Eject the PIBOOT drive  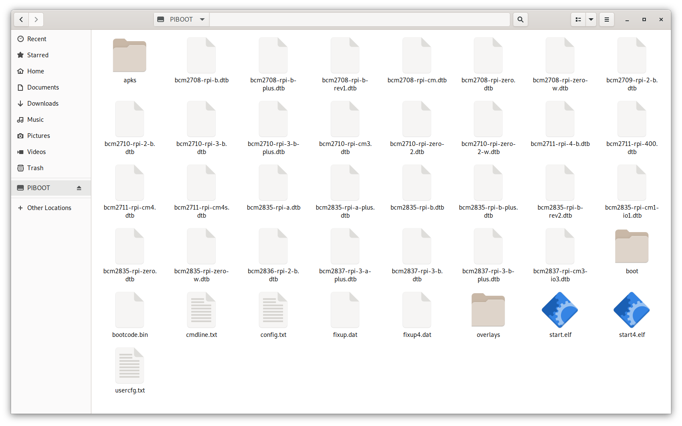(79, 188)
